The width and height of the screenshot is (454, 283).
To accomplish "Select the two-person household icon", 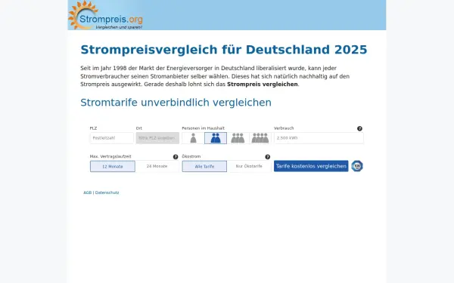I will tap(216, 138).
